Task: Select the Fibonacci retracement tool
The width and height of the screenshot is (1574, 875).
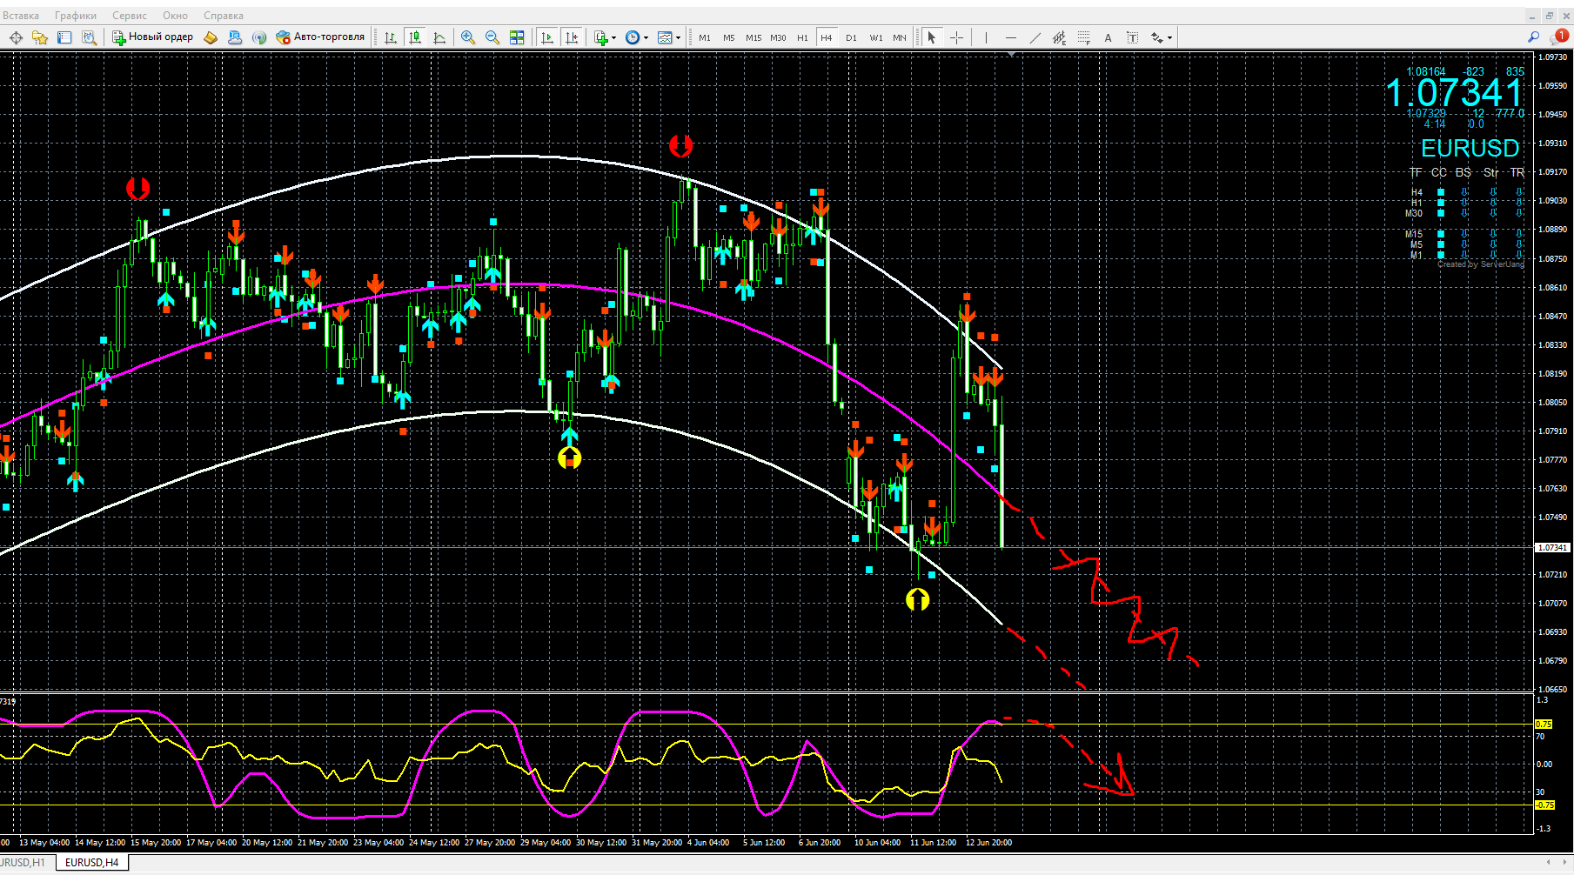Action: [x=1083, y=37]
